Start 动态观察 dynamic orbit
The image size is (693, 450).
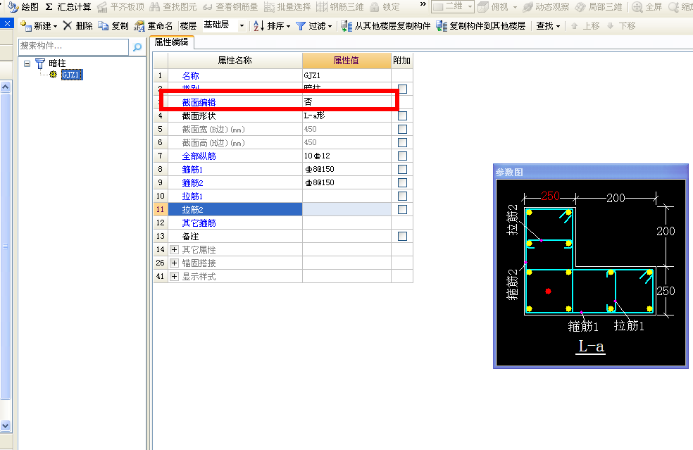[x=546, y=6]
